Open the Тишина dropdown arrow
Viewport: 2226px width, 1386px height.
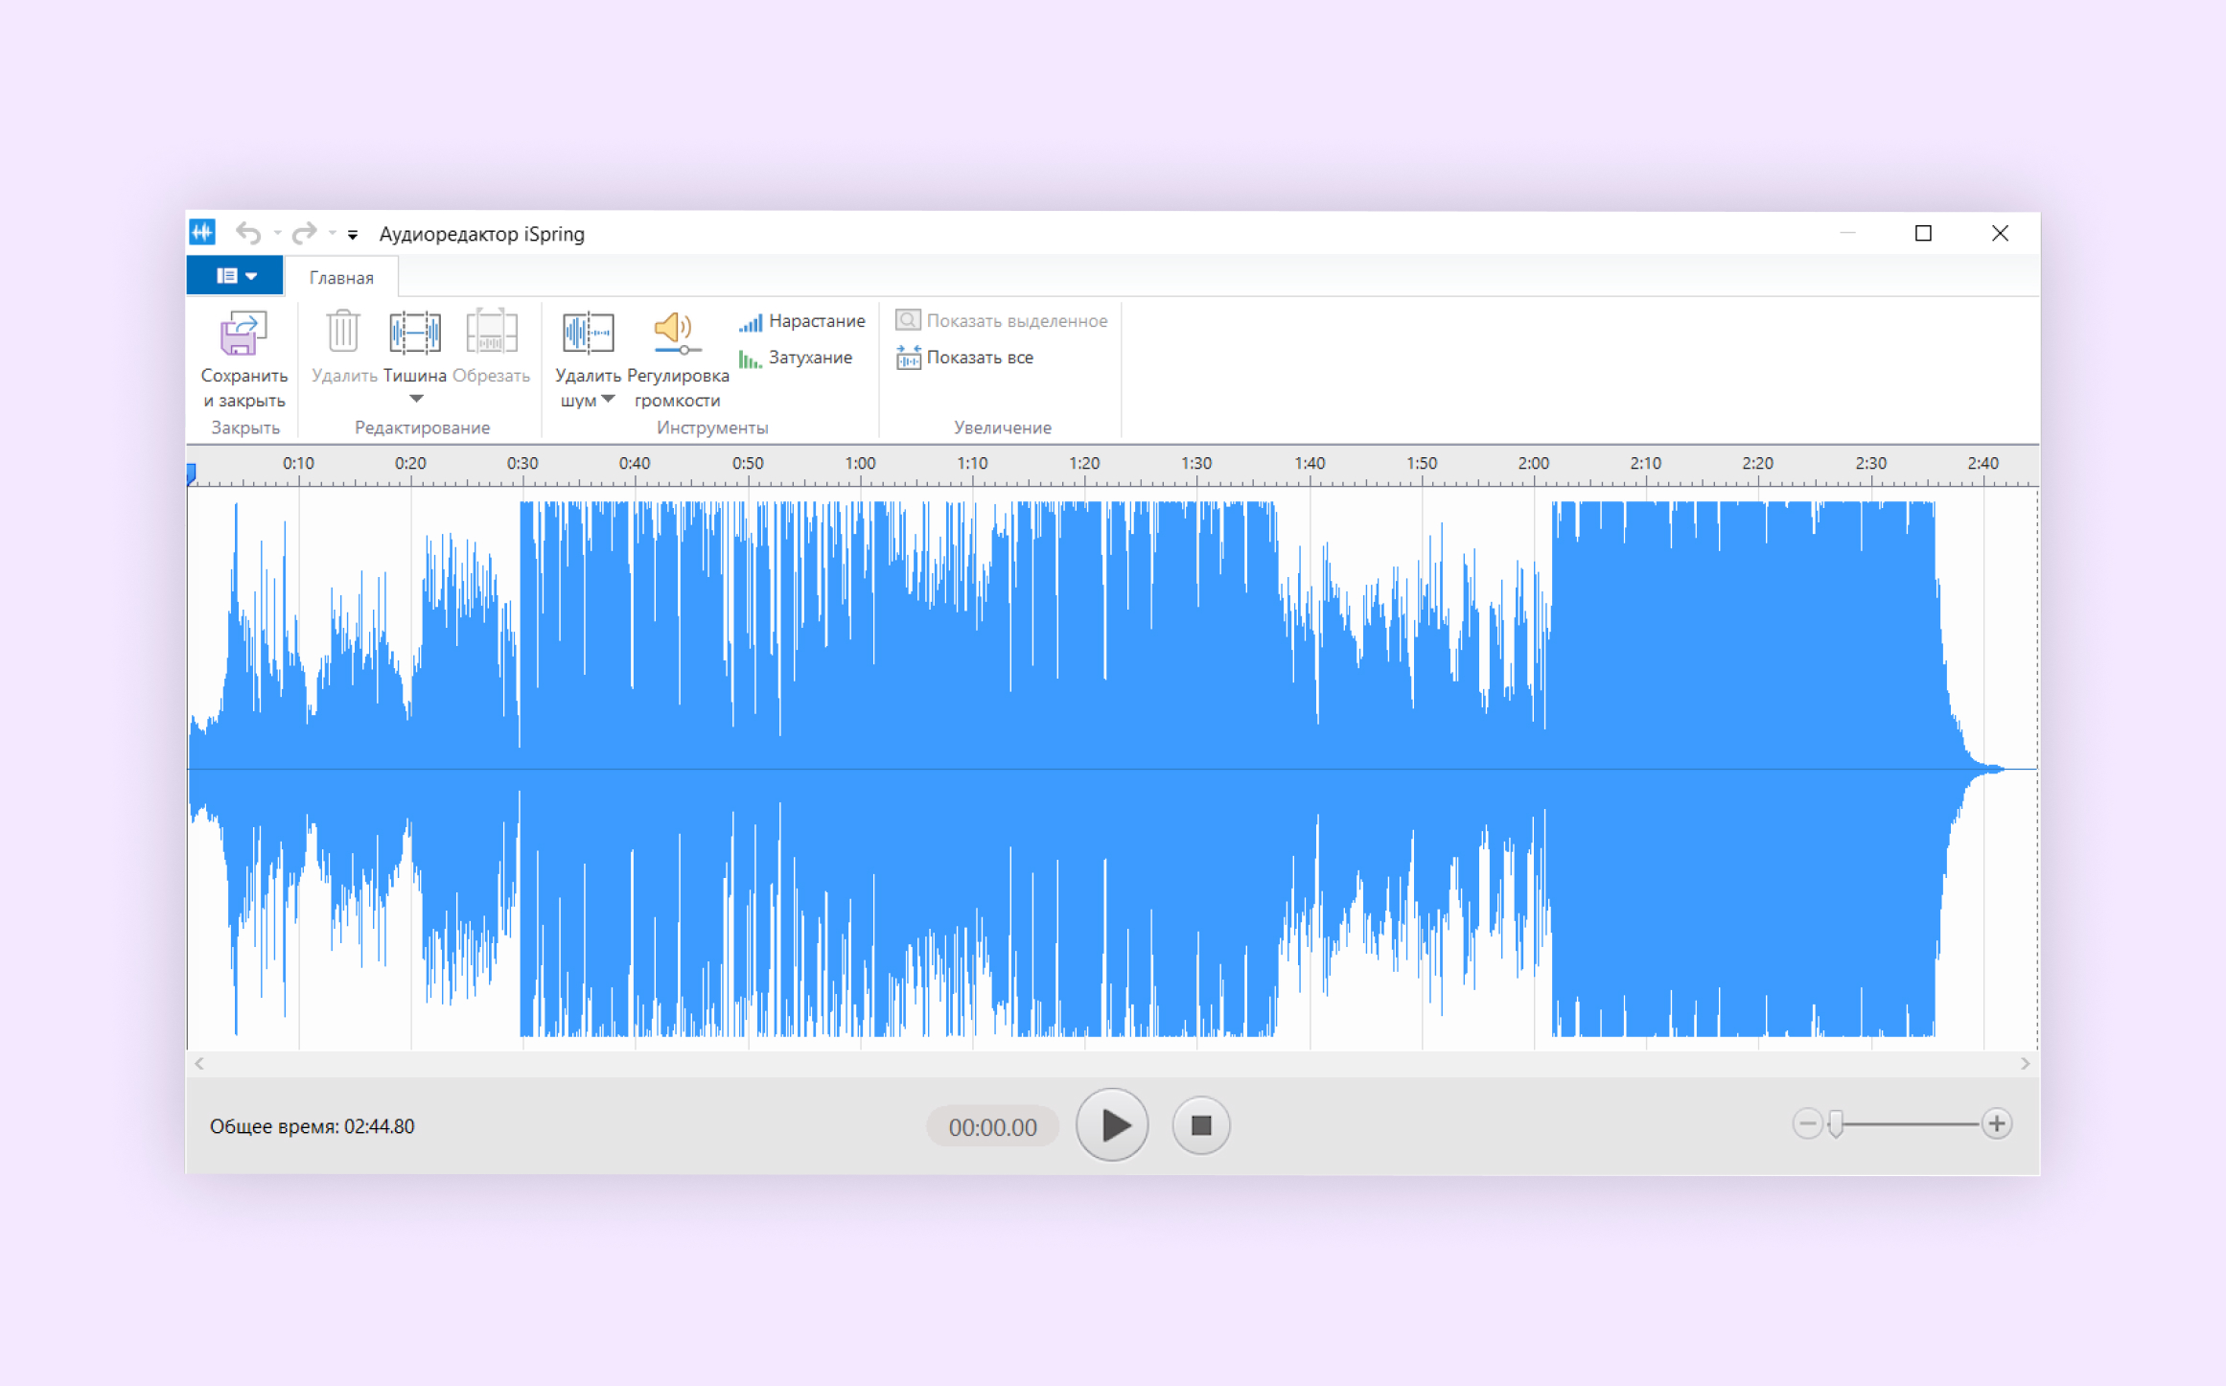pyautogui.click(x=416, y=399)
